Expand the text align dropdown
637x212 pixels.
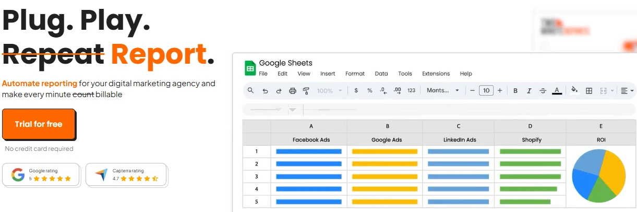[x=627, y=91]
